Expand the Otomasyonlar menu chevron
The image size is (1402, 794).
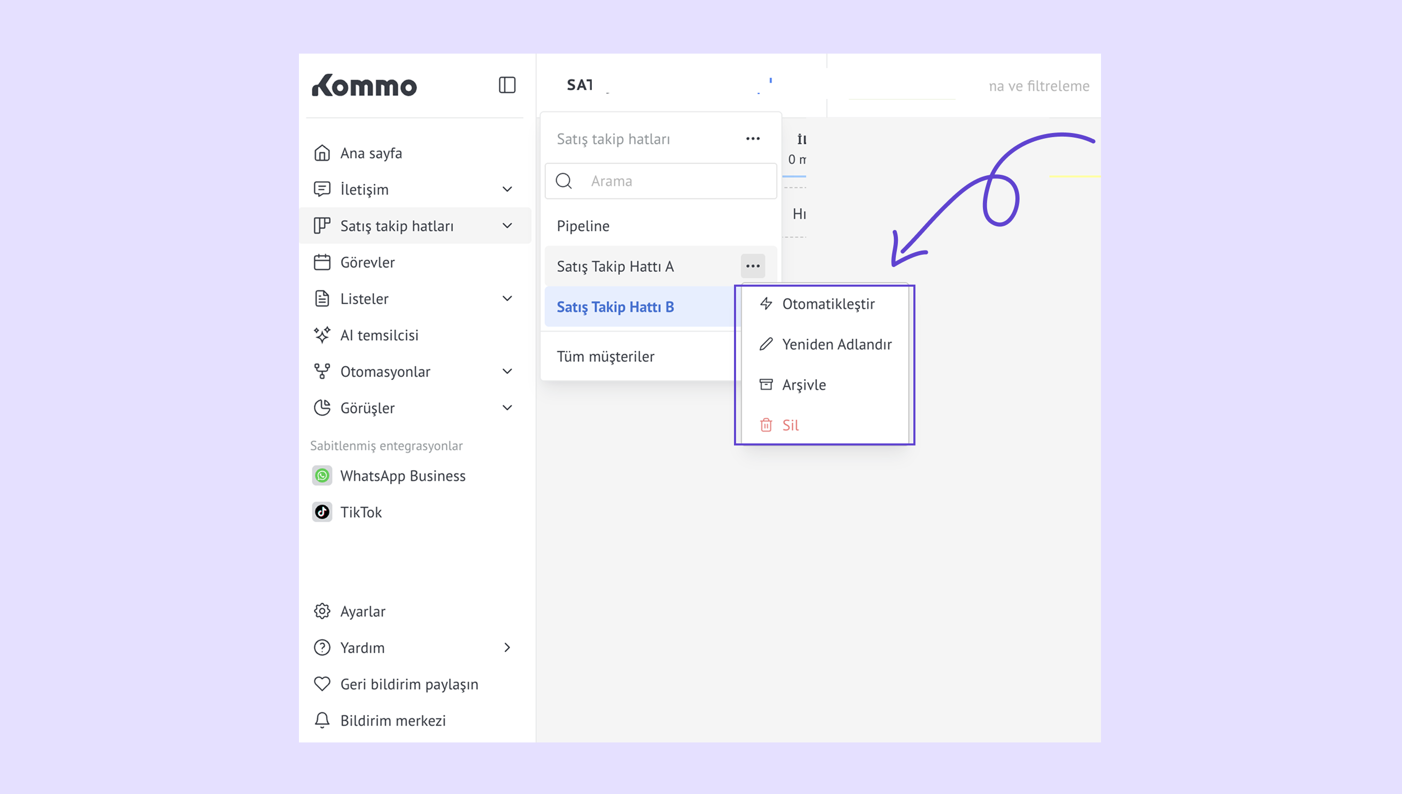coord(507,371)
